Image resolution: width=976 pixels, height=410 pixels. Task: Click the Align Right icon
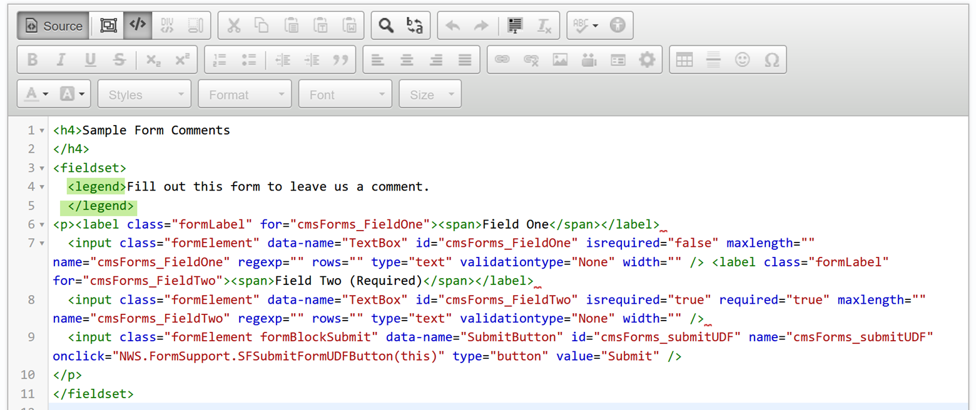(436, 60)
